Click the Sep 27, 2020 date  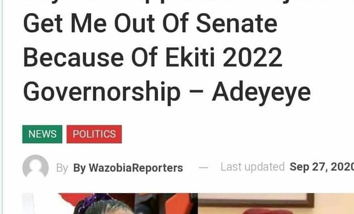coord(322,167)
